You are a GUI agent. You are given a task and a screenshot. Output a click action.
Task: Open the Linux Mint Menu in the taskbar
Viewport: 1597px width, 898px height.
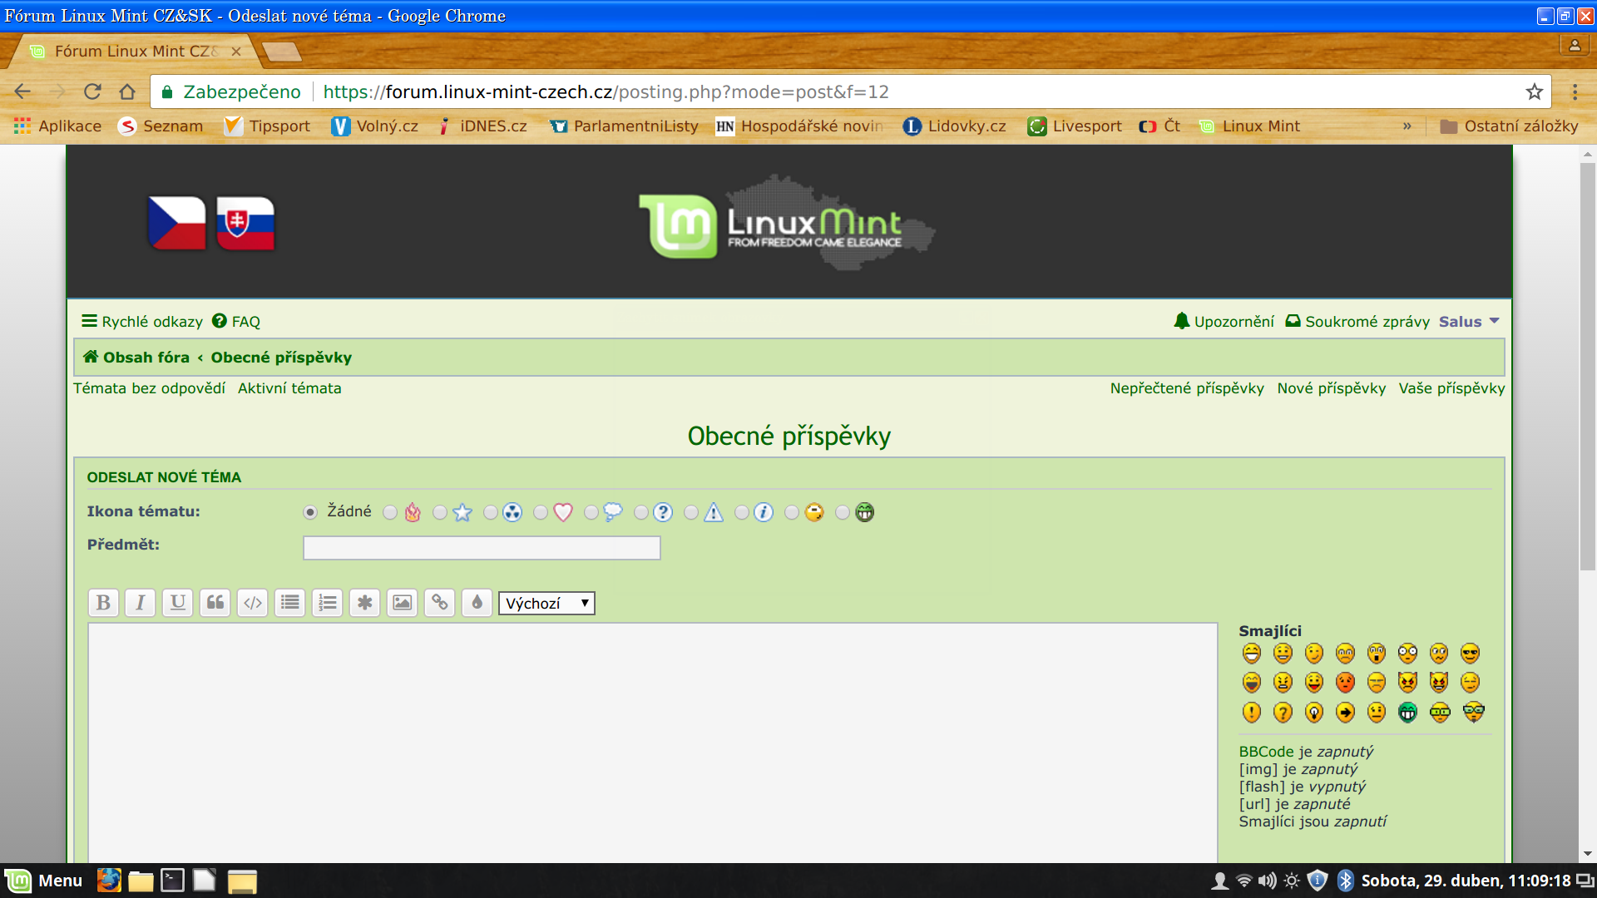(45, 881)
